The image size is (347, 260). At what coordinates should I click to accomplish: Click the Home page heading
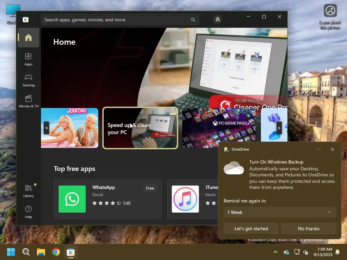(64, 42)
